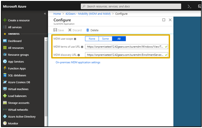
Task: Click the FAVORITES star icon
Action: click(5, 34)
